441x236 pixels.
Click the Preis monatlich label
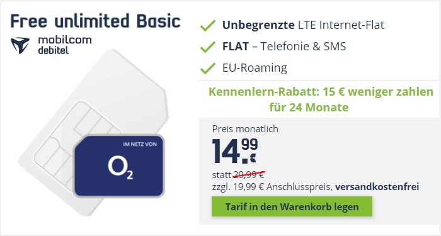pos(245,128)
